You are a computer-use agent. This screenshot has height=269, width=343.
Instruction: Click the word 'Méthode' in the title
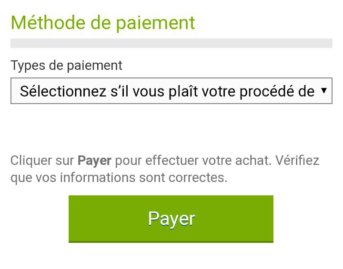click(48, 23)
